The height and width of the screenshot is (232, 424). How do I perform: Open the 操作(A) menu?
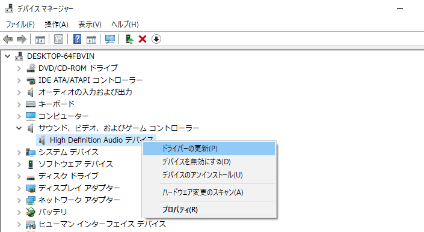(x=57, y=25)
